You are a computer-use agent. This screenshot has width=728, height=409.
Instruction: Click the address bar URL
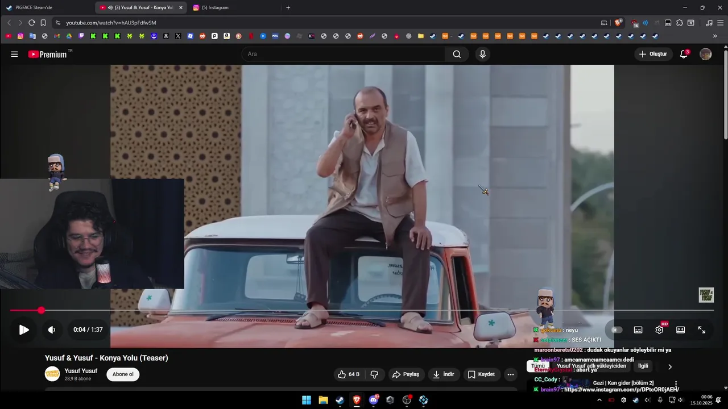pyautogui.click(x=111, y=23)
